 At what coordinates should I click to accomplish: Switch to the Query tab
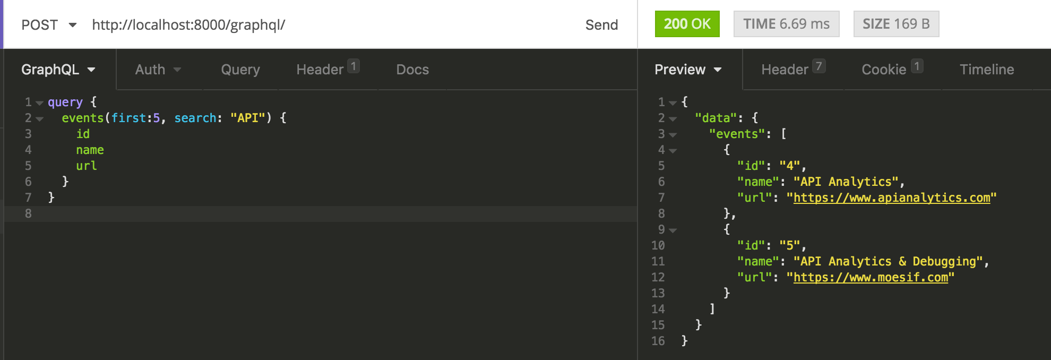coord(240,70)
